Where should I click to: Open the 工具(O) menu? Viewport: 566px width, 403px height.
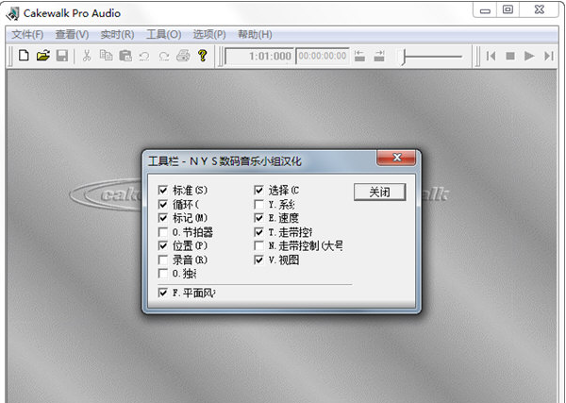(163, 35)
